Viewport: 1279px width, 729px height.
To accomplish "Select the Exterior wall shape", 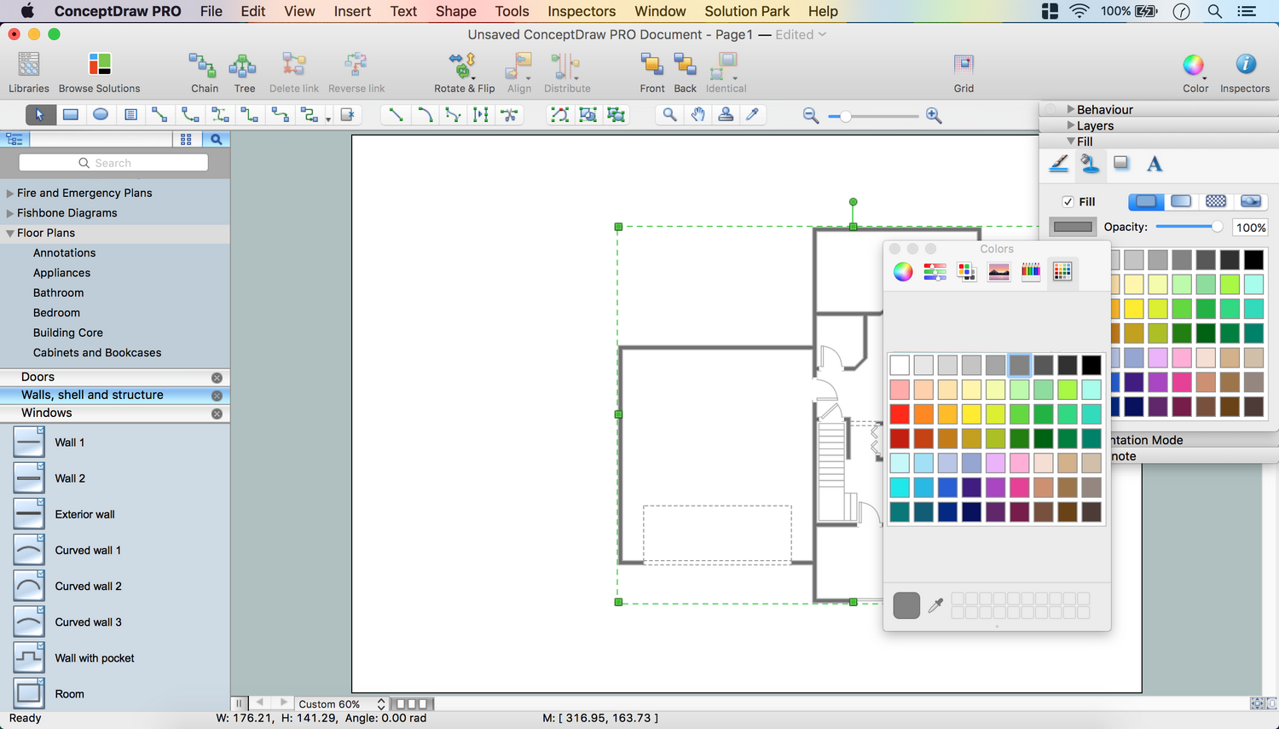I will pyautogui.click(x=84, y=514).
